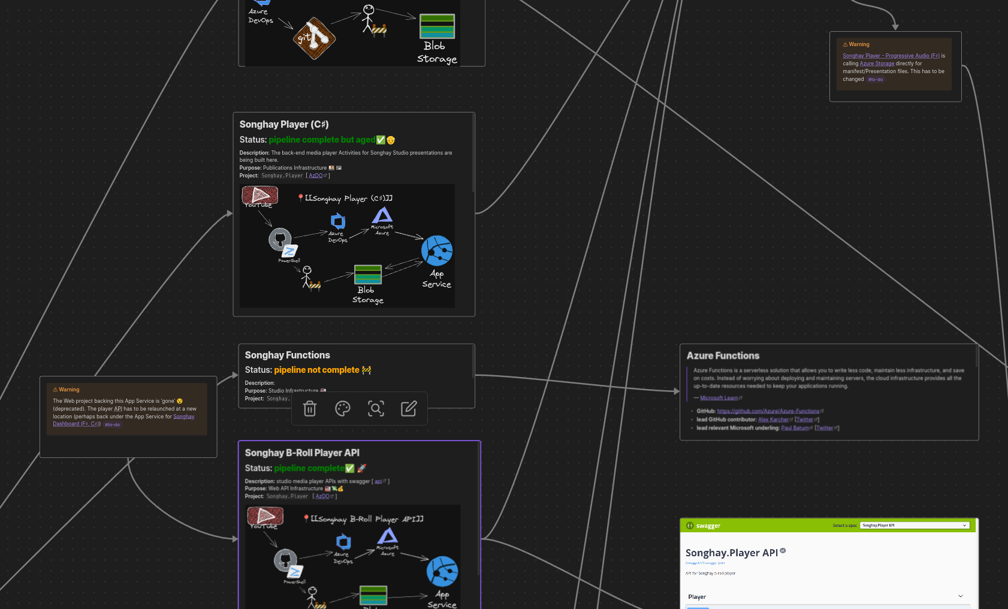Open the Songhay Player - Progressive Audio (F#) link

point(891,56)
